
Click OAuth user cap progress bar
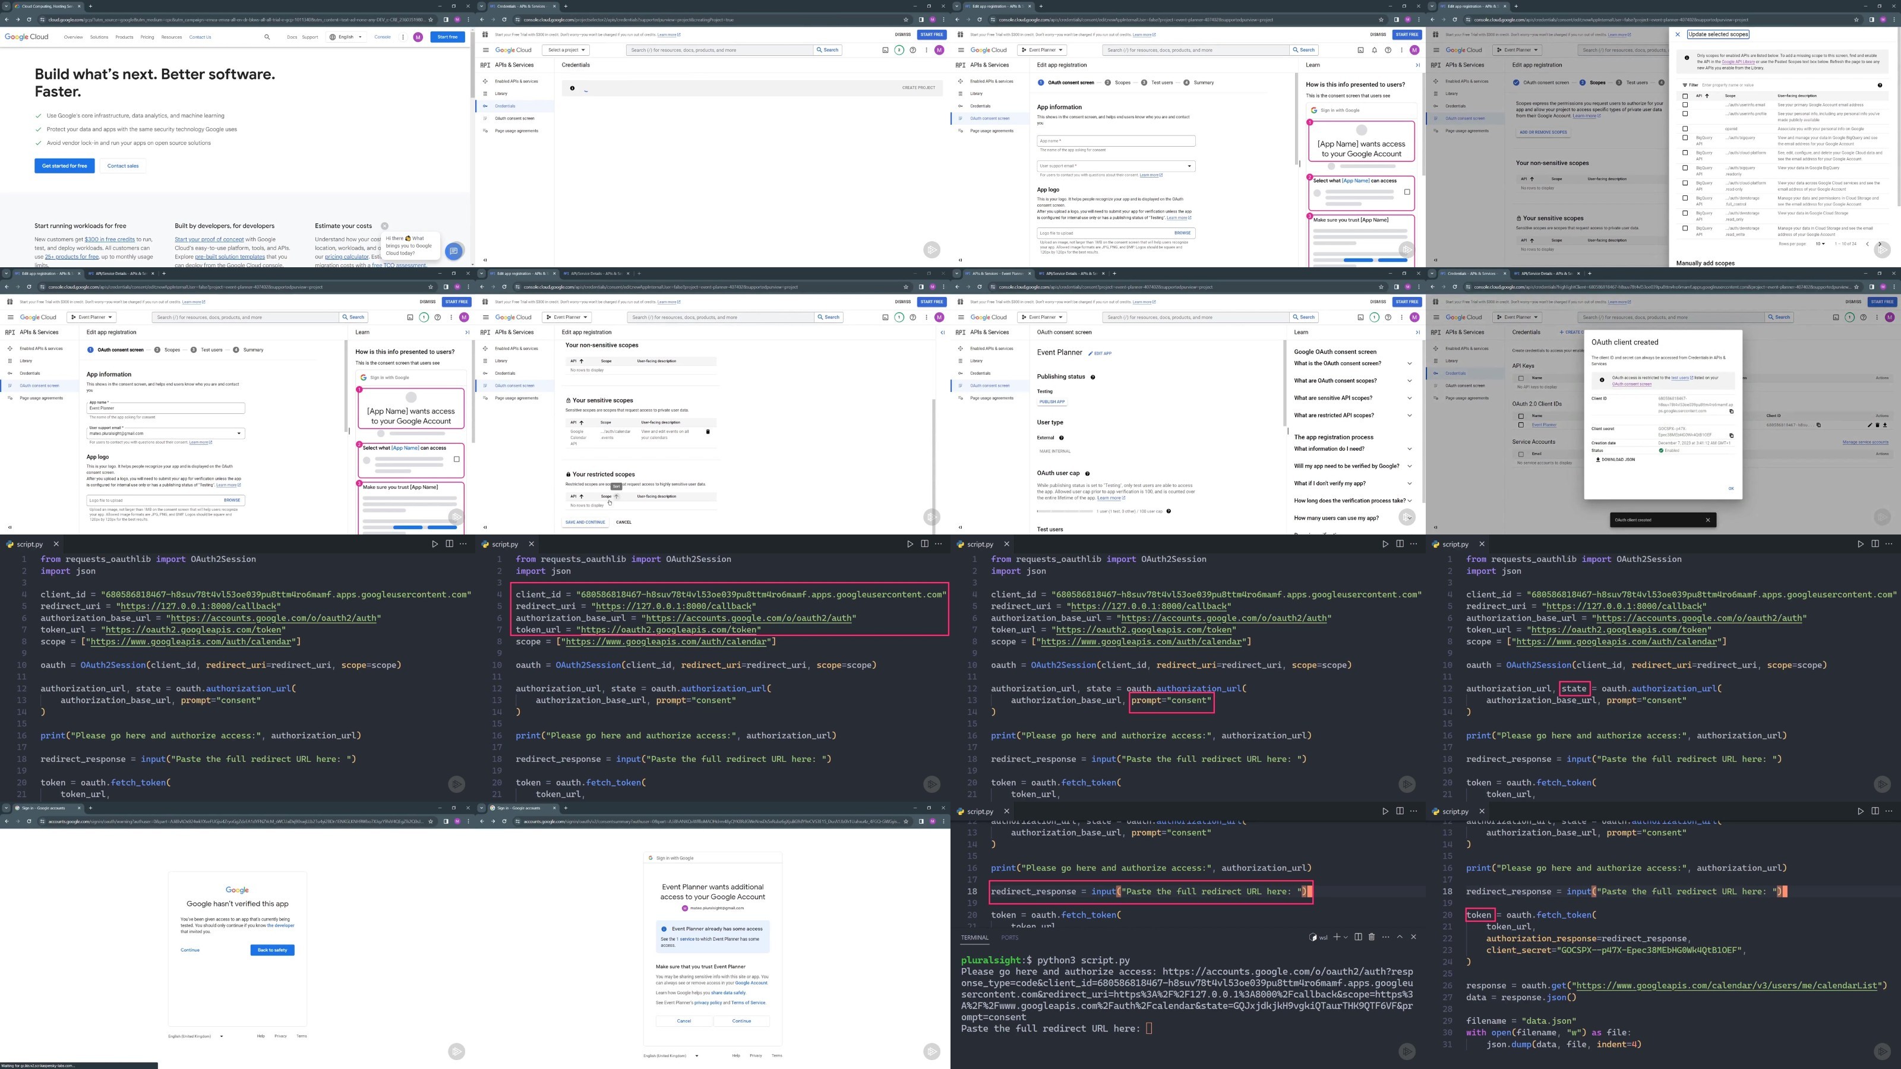[x=1065, y=511]
